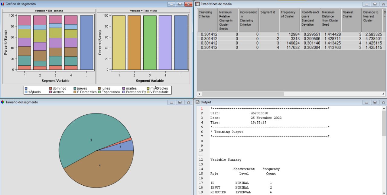This screenshot has height=195, width=387.
Task: Click the domingo legend color swatch
Action: [x=51, y=88]
